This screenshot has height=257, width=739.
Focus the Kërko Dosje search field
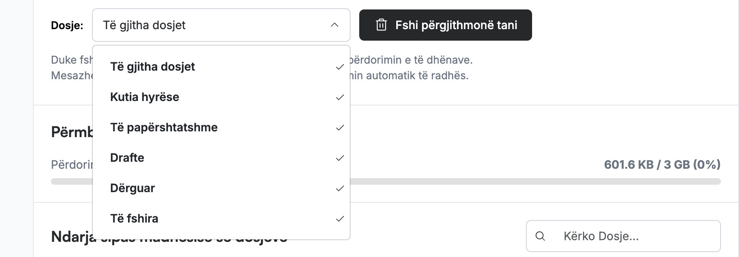point(623,236)
